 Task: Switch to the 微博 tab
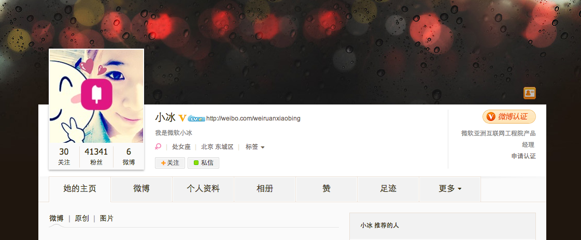[x=141, y=189]
